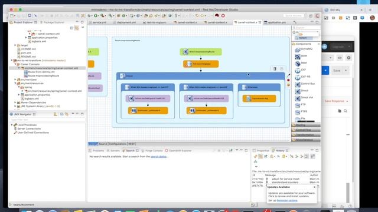Open the Project Explorer view menu arrow
The image size is (378, 212).
pyautogui.click(x=83, y=28)
